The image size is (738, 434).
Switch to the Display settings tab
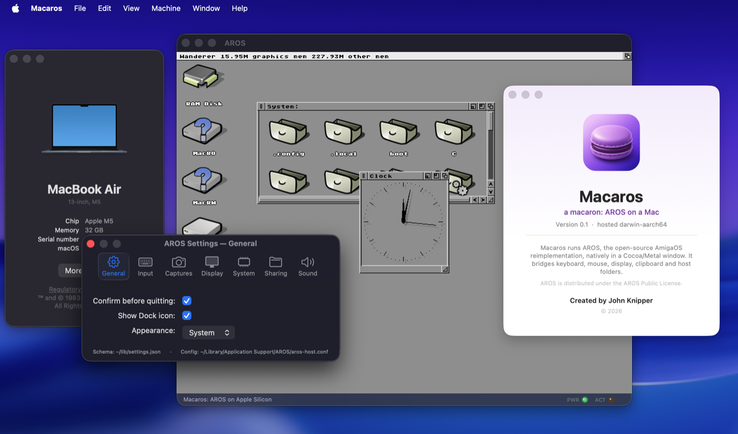point(212,266)
